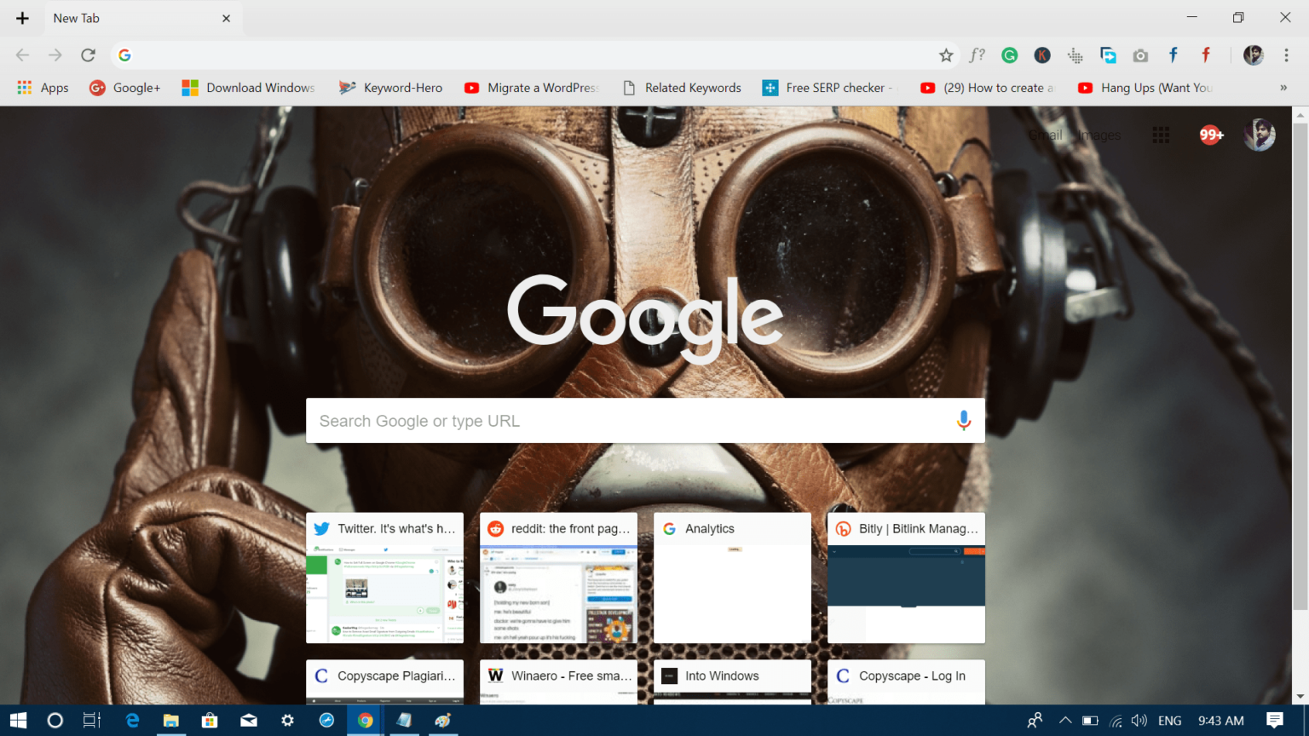This screenshot has width=1309, height=736.
Task: Open 99+ Google notifications
Action: click(x=1211, y=135)
